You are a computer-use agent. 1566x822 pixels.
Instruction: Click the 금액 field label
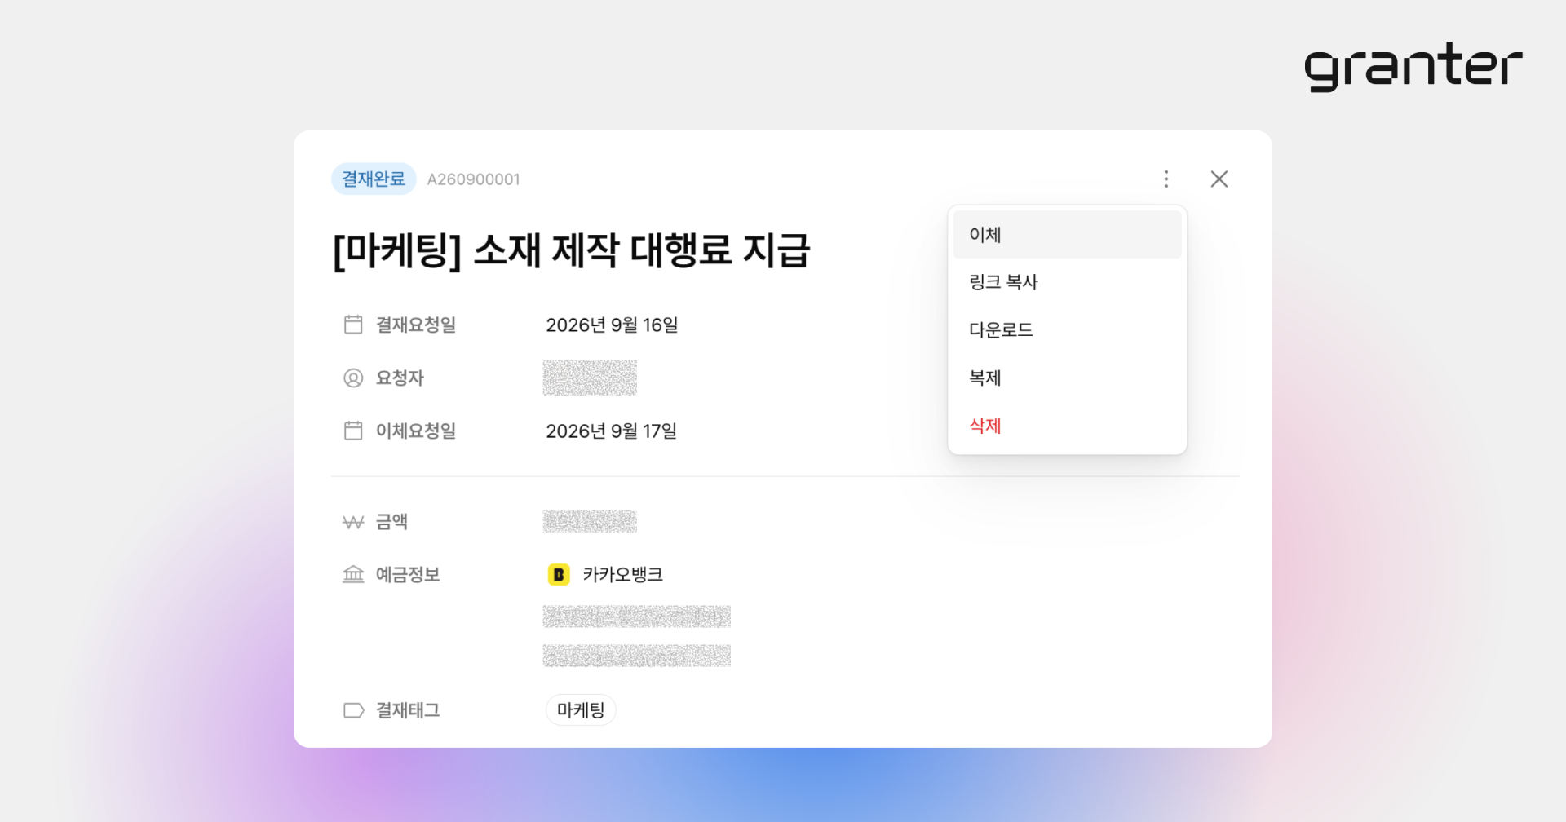pyautogui.click(x=391, y=522)
